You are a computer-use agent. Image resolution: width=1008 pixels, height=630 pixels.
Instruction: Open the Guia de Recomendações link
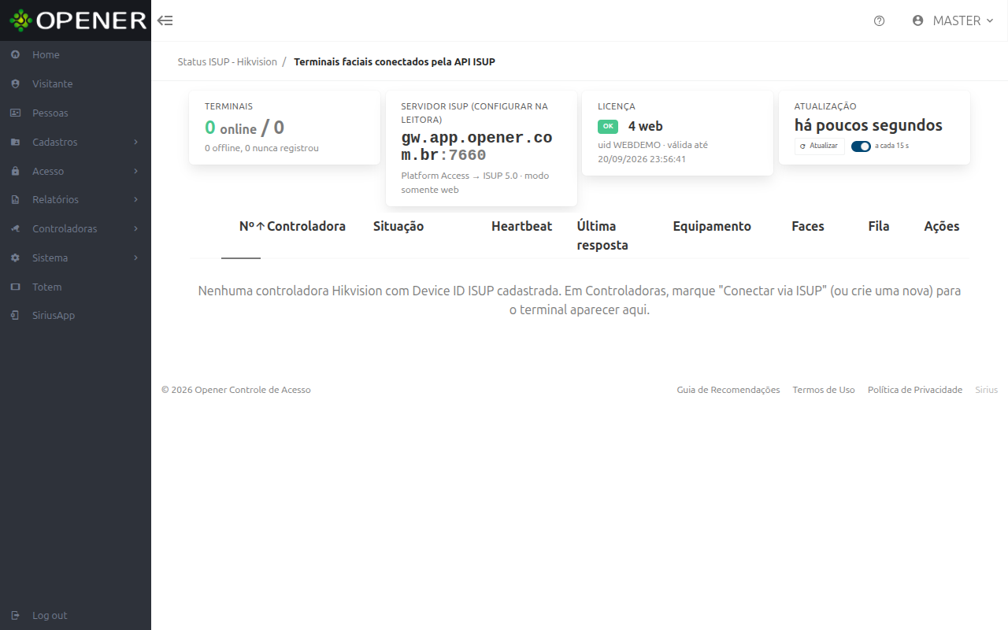coord(728,390)
